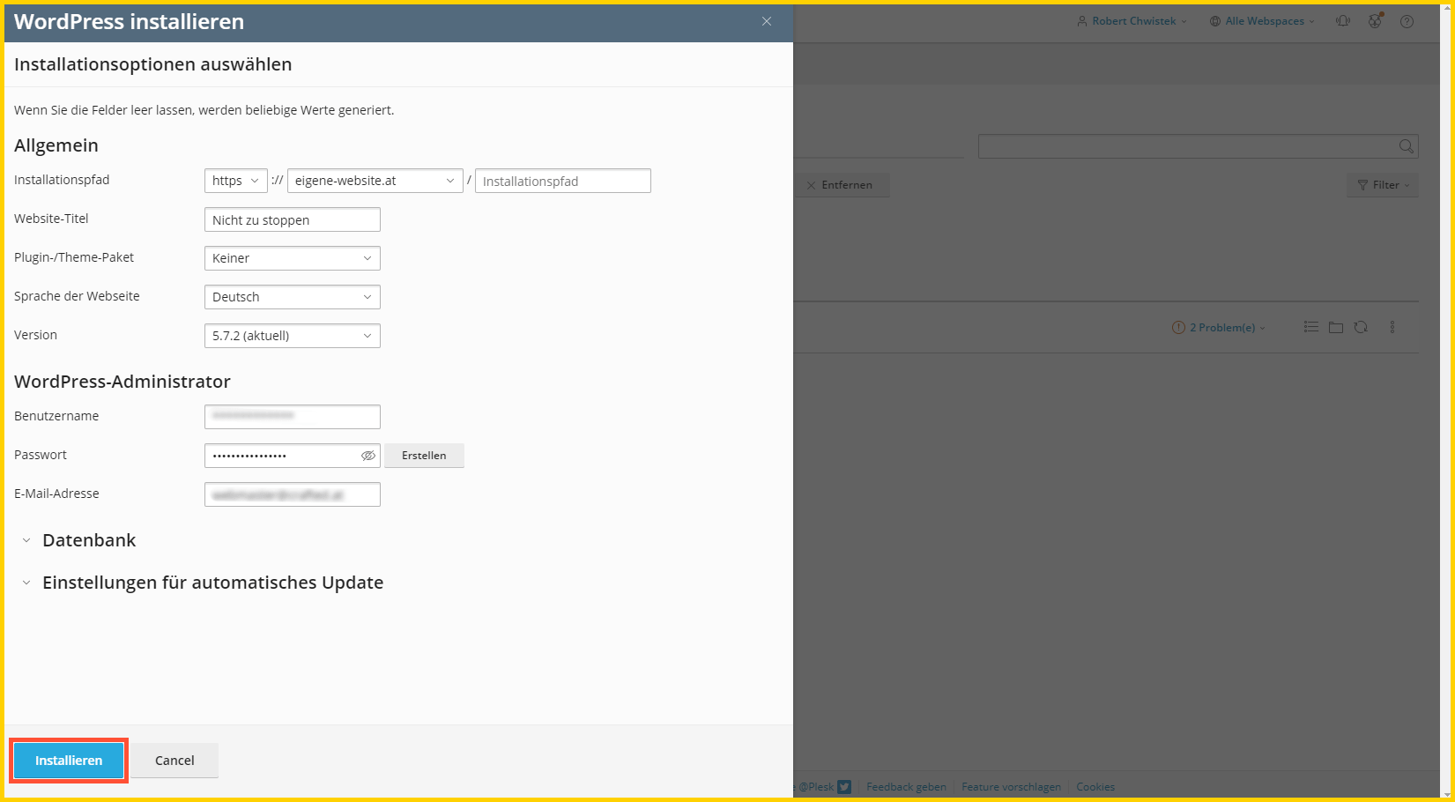Screen dimensions: 1455x802
Task: Click the help question mark icon
Action: pos(1407,21)
